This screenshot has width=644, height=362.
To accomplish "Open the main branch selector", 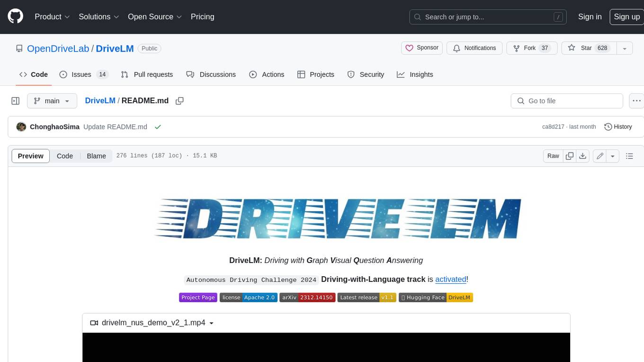I will (52, 101).
